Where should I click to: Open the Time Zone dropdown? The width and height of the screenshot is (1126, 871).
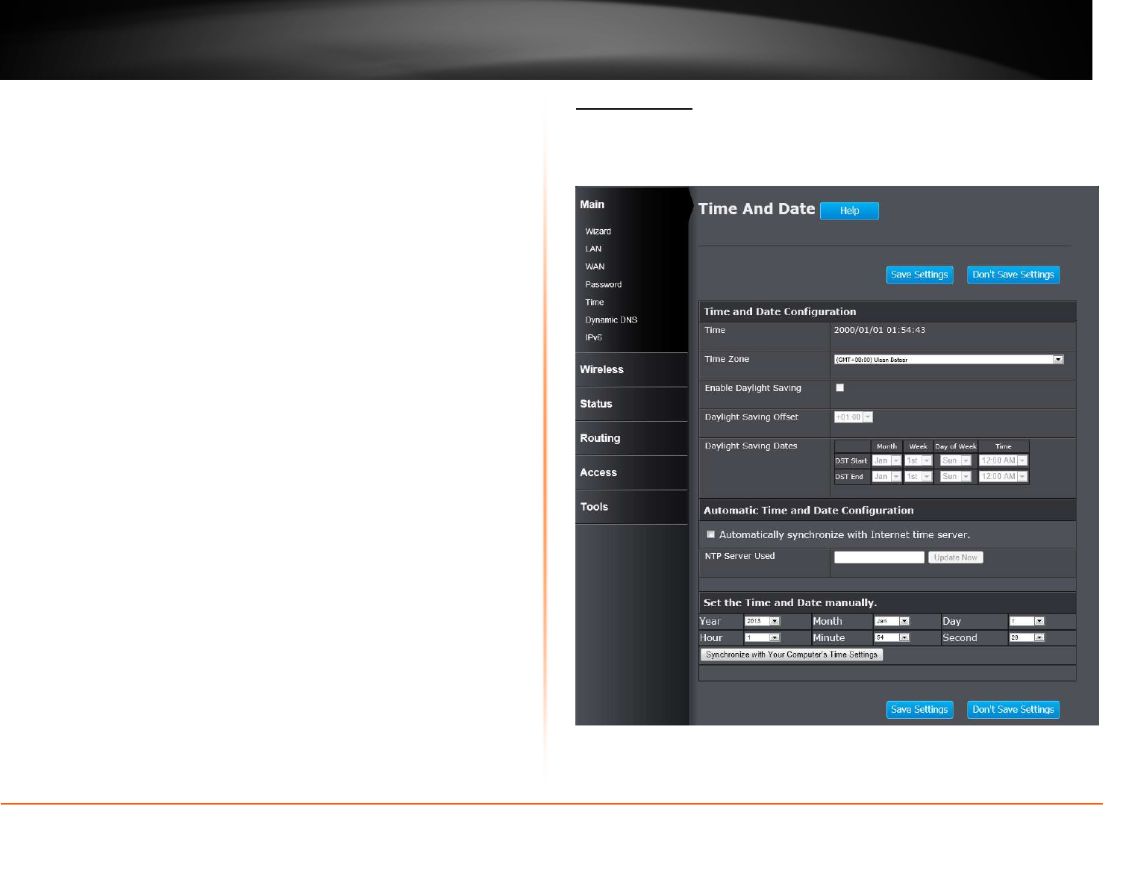[948, 360]
